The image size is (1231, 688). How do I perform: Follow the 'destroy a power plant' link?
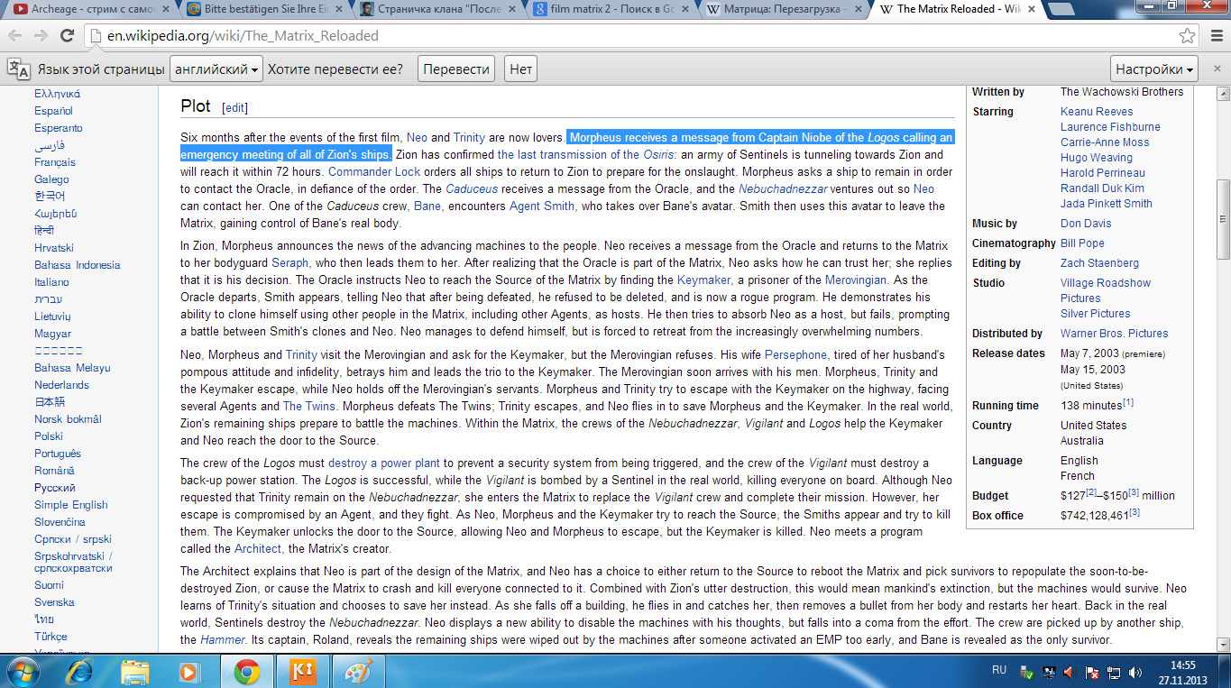(385, 463)
